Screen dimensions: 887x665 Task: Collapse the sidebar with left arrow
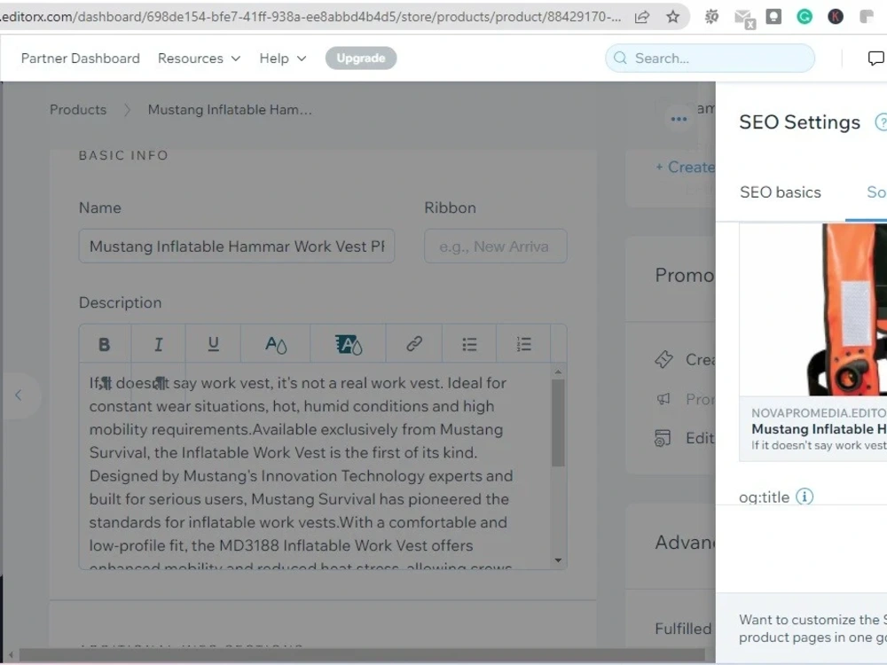click(x=18, y=395)
